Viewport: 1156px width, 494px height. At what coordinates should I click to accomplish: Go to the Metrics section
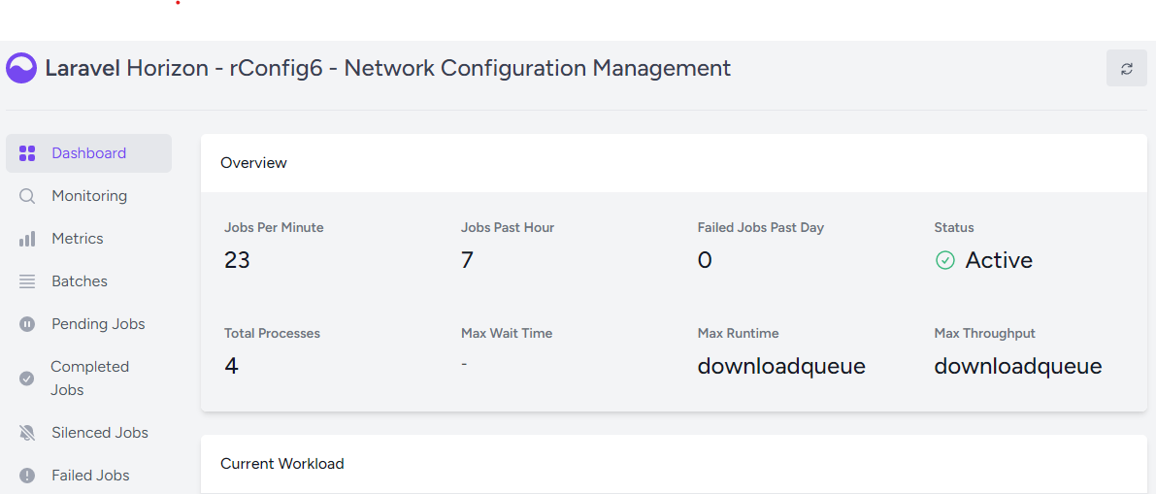pyautogui.click(x=88, y=239)
